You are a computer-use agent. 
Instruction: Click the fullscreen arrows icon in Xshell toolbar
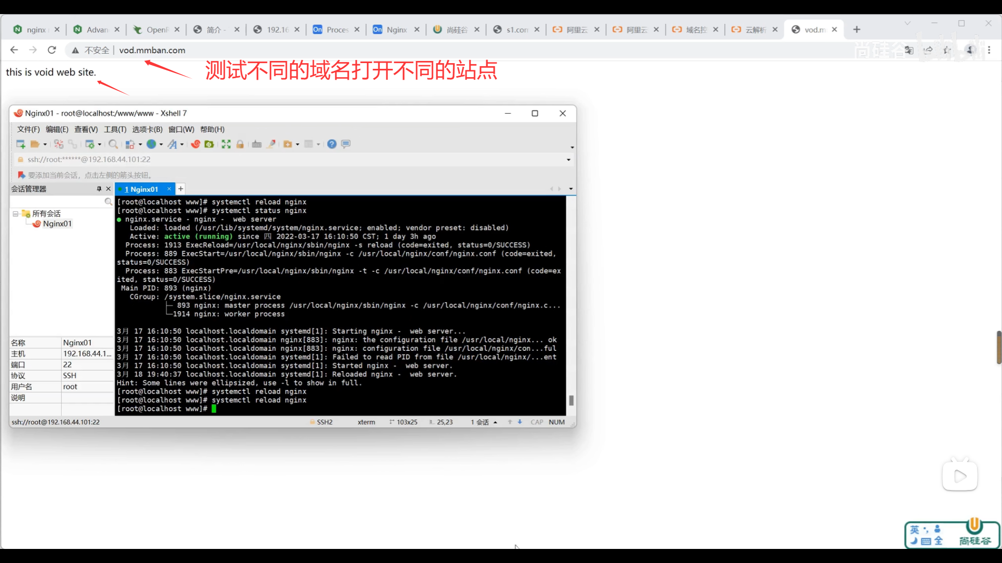click(x=226, y=144)
